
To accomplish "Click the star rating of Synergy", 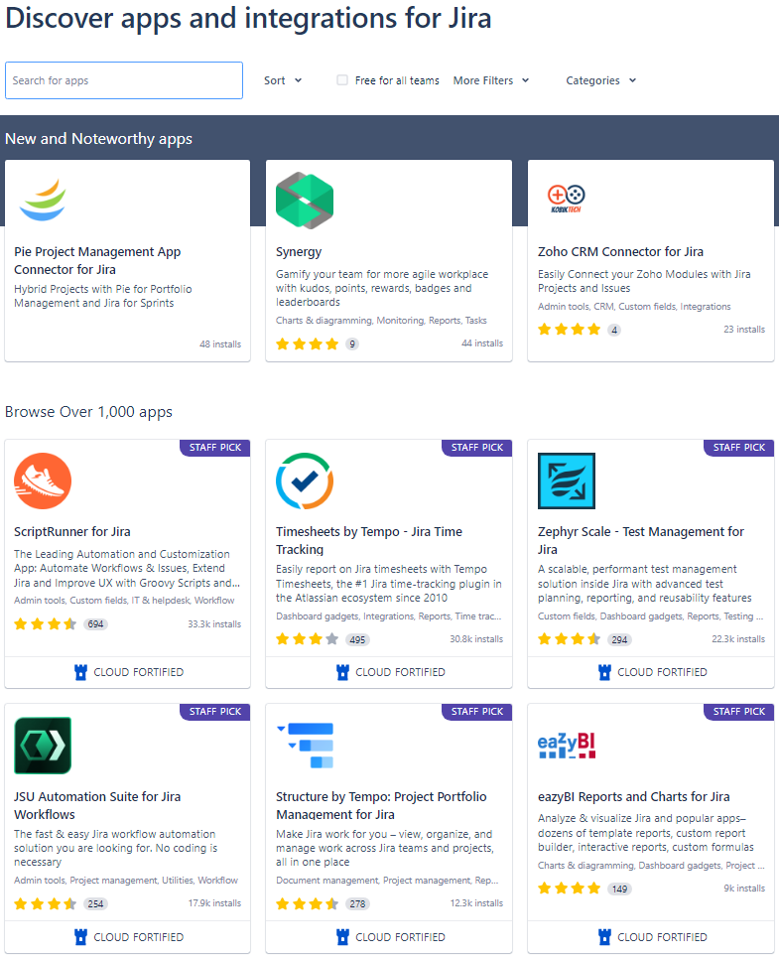I will pyautogui.click(x=307, y=343).
